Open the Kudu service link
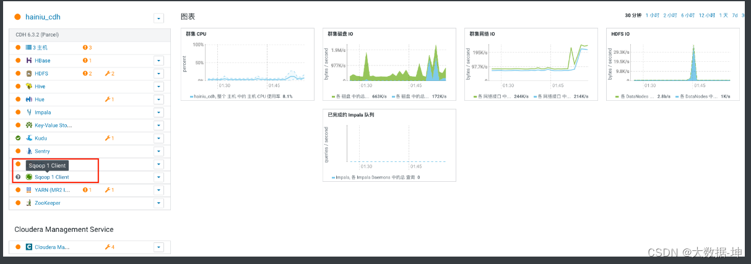This screenshot has height=264, width=751. [x=41, y=138]
